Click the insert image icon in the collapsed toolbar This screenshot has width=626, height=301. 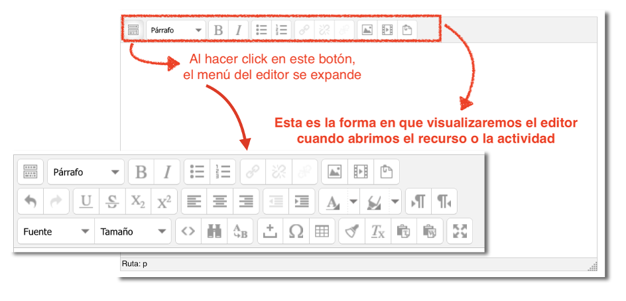click(x=367, y=30)
